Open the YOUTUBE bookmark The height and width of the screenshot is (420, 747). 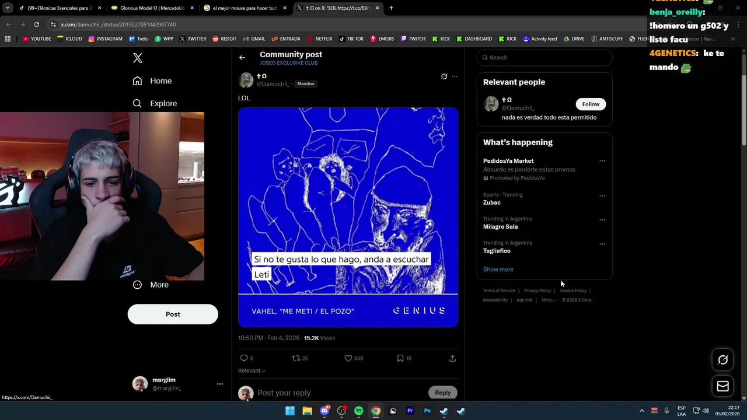tap(37, 39)
